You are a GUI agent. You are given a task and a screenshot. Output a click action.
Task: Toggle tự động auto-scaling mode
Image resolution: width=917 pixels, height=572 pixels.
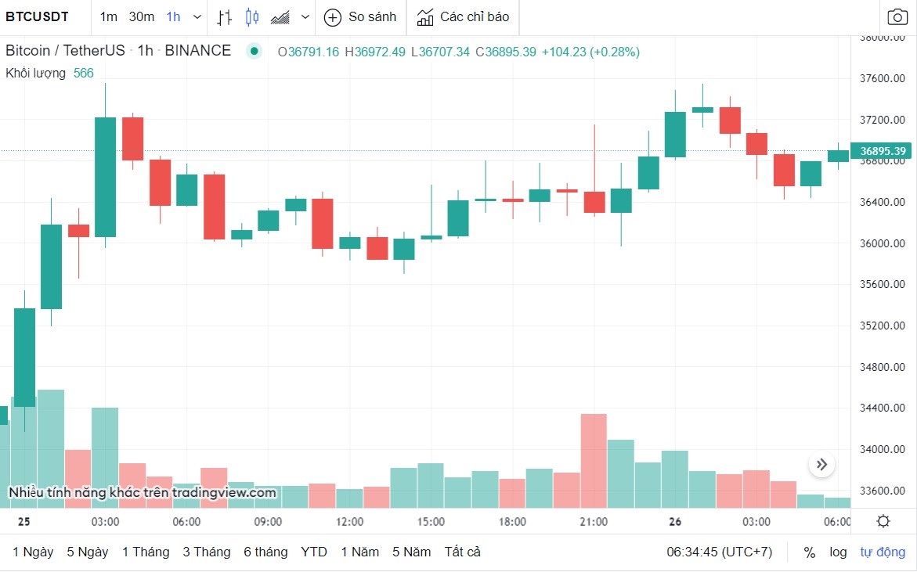coord(883,552)
